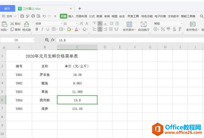Click the select-all corner triangle

[3, 47]
